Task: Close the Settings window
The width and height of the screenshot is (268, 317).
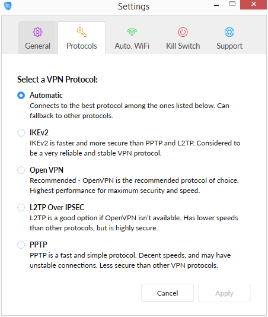Action: click(253, 5)
